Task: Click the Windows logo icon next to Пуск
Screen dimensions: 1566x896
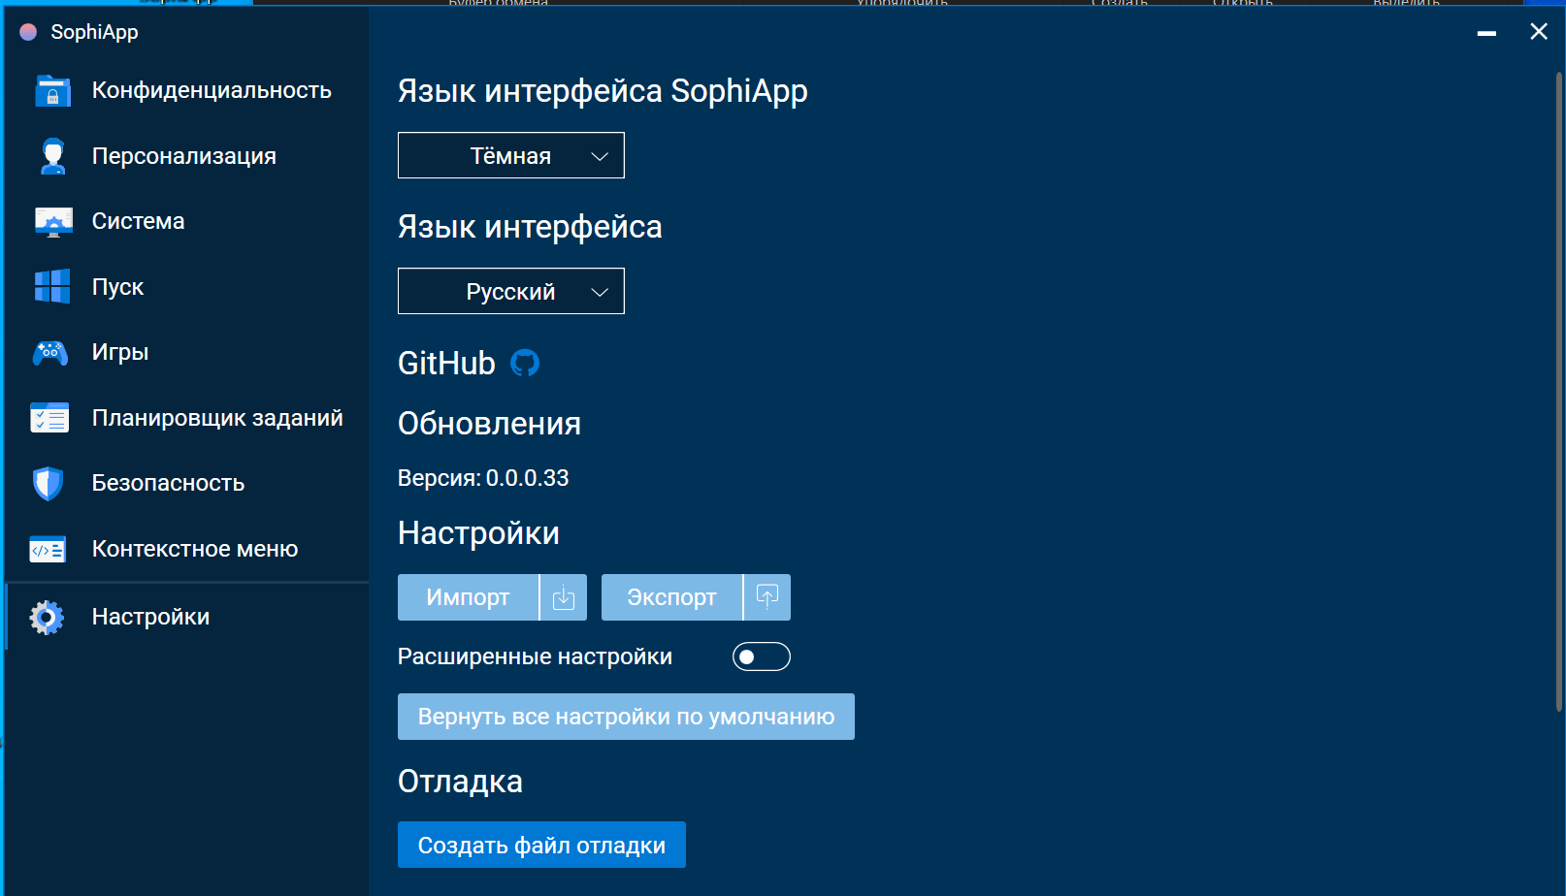Action: coord(51,285)
